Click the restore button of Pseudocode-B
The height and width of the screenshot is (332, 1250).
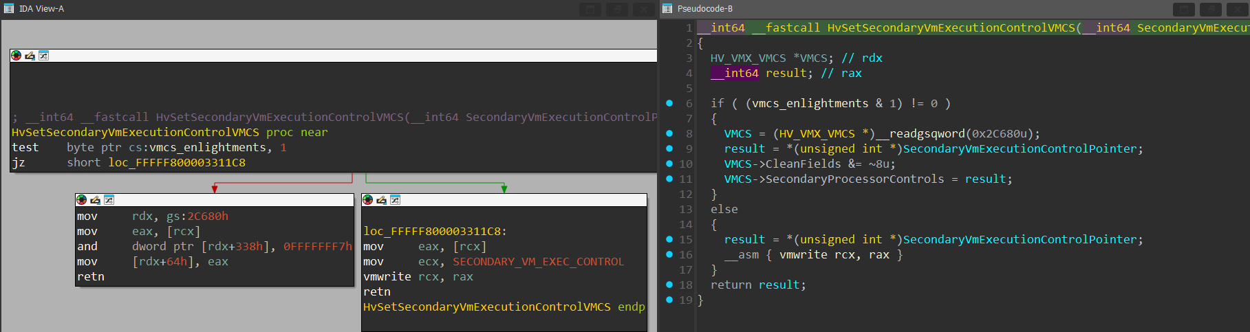[1210, 10]
